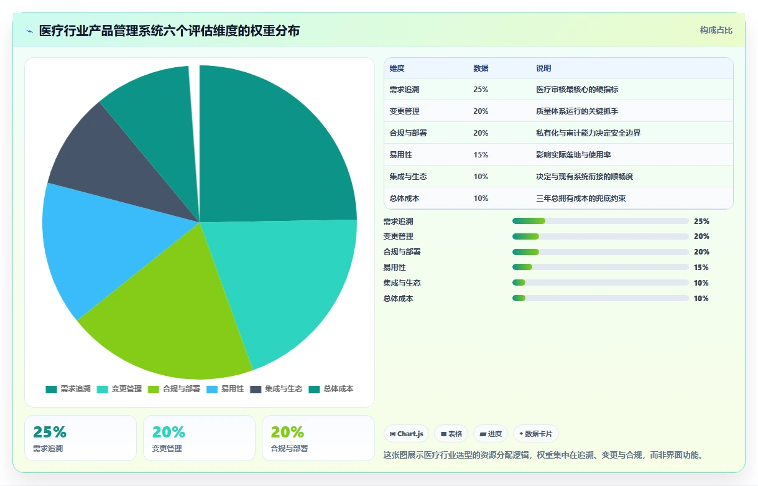Click the 需求追溯 progress bar
Screen dimensions: 758x486
[x=600, y=221]
